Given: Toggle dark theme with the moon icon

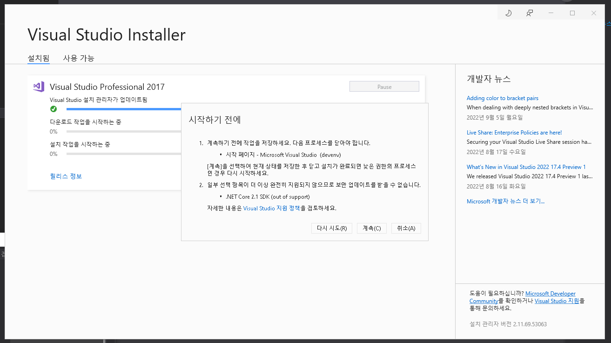Looking at the screenshot, I should click(x=508, y=13).
